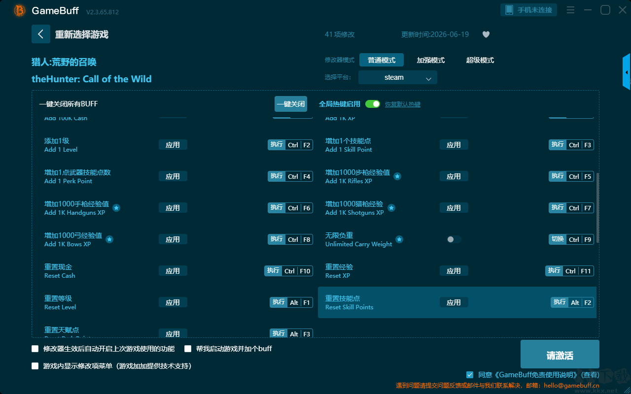Click star badge next to Unlimited Carry Weight
Image resolution: width=631 pixels, height=394 pixels.
[399, 239]
